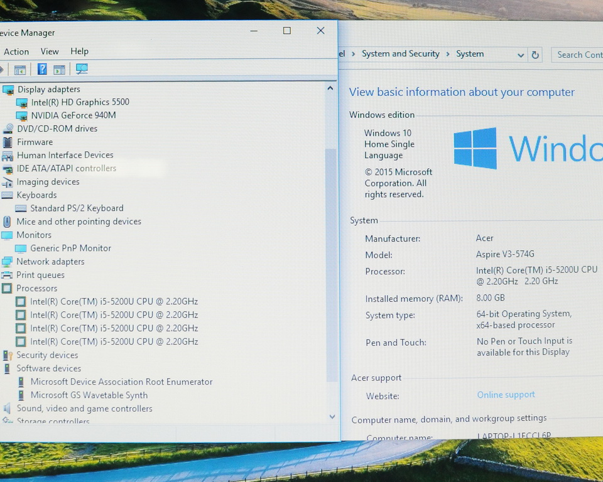The image size is (603, 482).
Task: Select Intel(R) HD Graphics 5500 entry
Action: tap(80, 102)
